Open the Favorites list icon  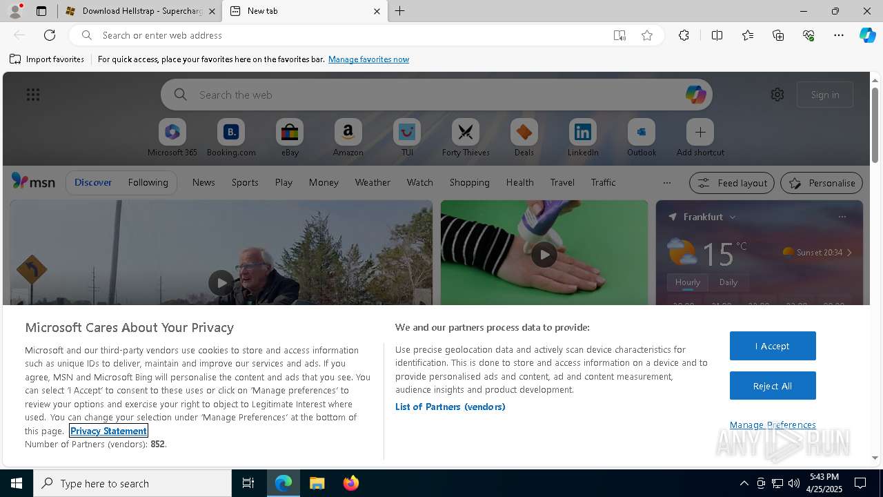[748, 35]
